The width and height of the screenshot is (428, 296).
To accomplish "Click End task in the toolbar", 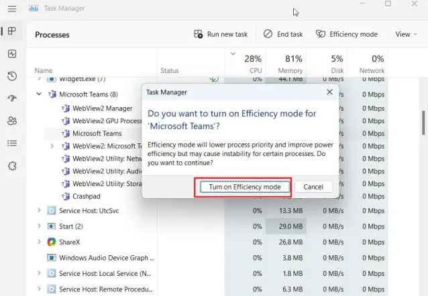I will pos(283,34).
